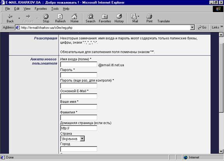Open the Favorites menu

tap(41, 9)
